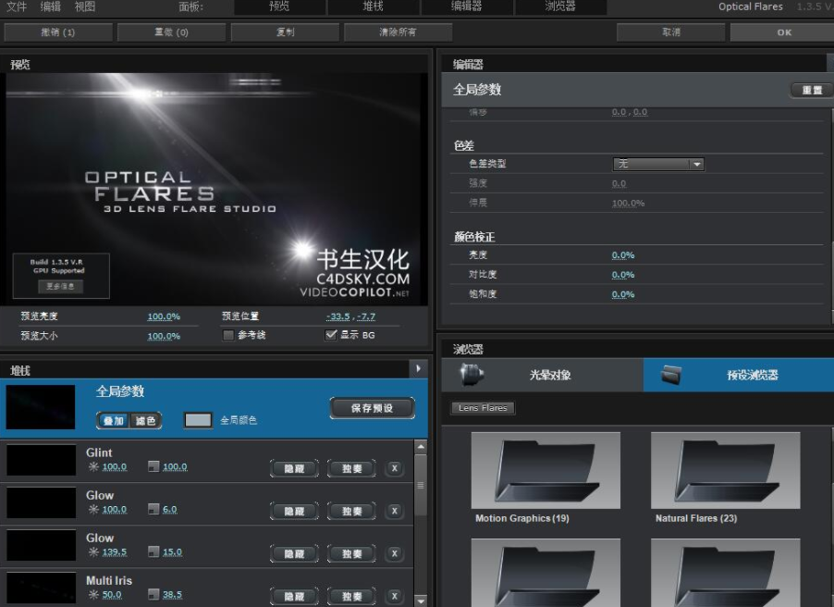The width and height of the screenshot is (834, 607).
Task: Click brightness star icon of Glow 100.0
Action: point(93,510)
